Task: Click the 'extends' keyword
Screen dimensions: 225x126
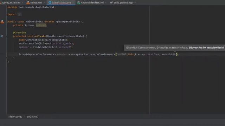Action: pos(49,22)
